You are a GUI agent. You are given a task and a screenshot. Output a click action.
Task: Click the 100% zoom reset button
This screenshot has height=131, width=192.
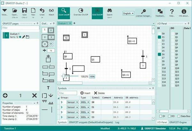[92, 76]
